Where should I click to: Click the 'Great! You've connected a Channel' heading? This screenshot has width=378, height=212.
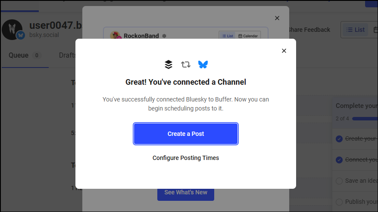tap(186, 82)
